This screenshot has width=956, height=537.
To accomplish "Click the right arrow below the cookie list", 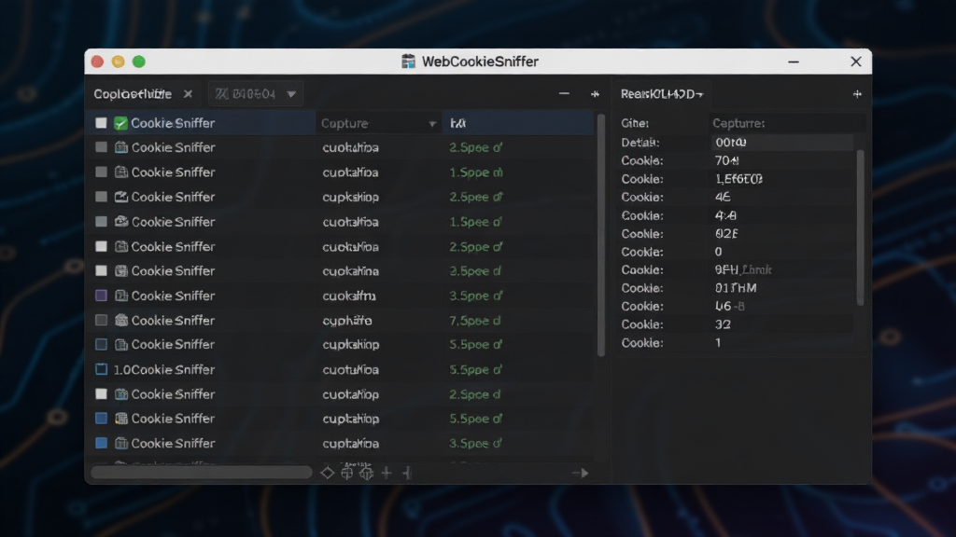I will point(582,473).
